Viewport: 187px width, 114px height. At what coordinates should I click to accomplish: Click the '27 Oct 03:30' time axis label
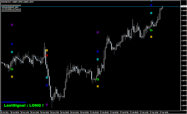point(104,113)
